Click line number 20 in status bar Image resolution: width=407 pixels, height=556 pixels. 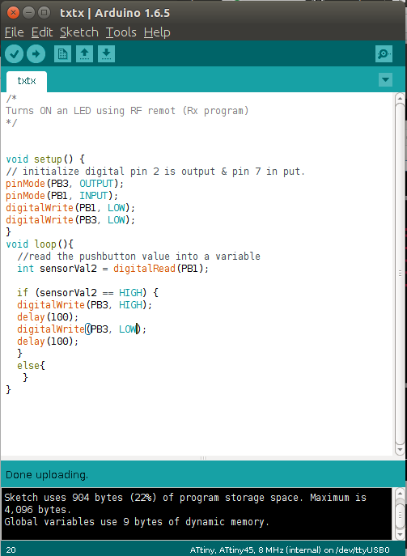11,550
